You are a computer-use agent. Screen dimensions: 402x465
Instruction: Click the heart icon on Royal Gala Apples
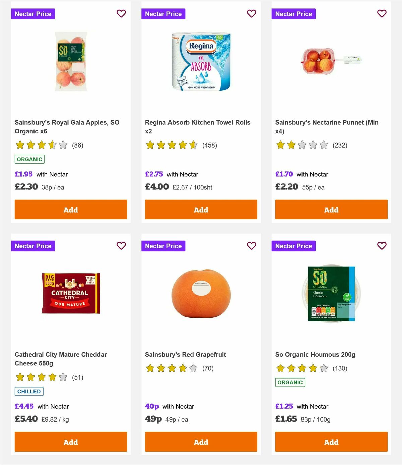tap(121, 14)
